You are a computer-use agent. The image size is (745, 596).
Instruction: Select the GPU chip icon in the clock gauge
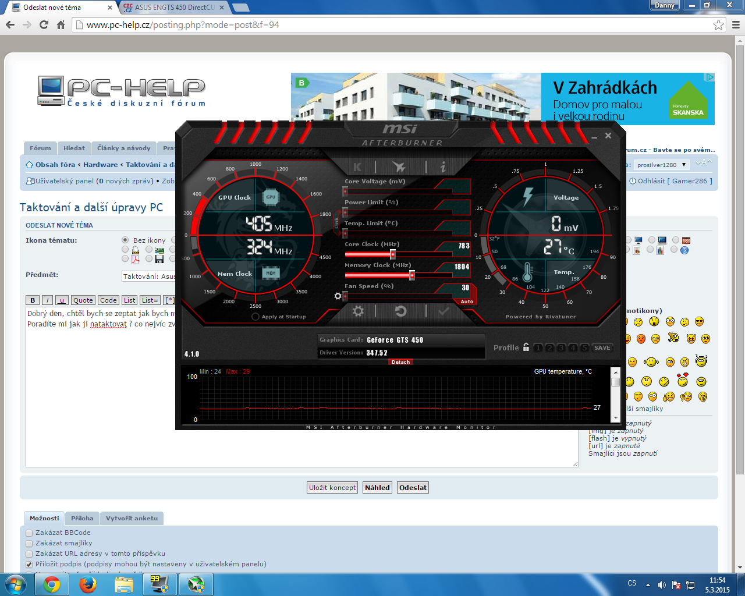(271, 197)
